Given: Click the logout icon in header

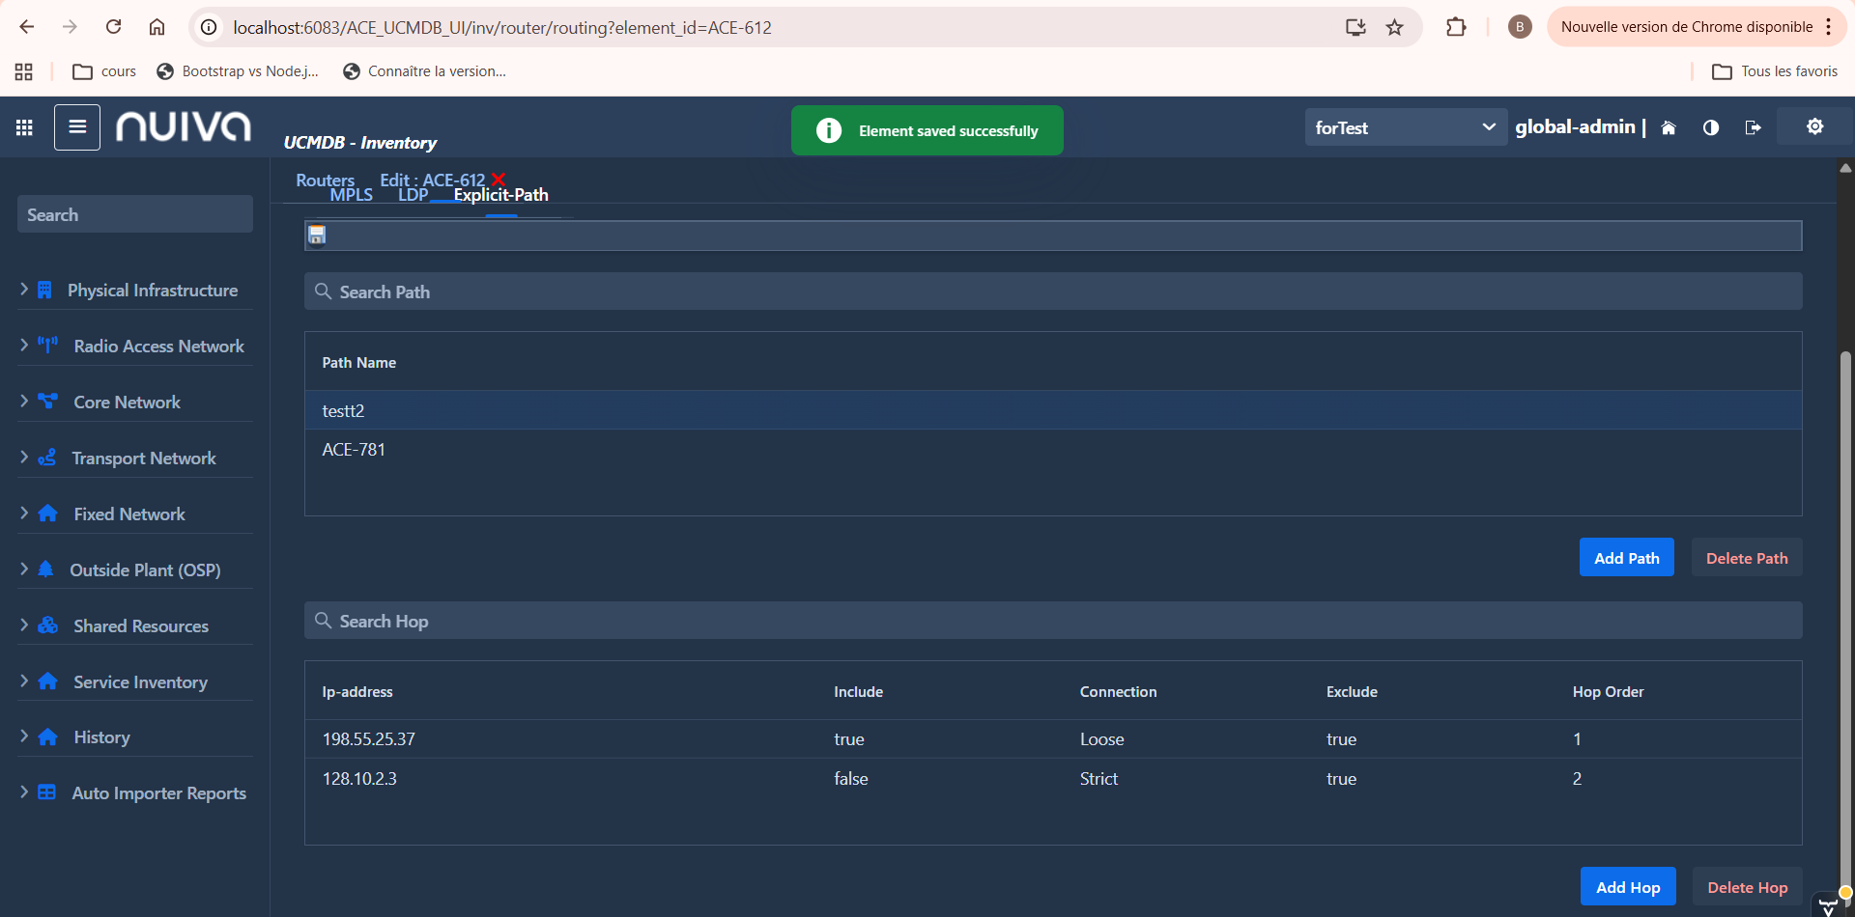Looking at the screenshot, I should pyautogui.click(x=1753, y=127).
